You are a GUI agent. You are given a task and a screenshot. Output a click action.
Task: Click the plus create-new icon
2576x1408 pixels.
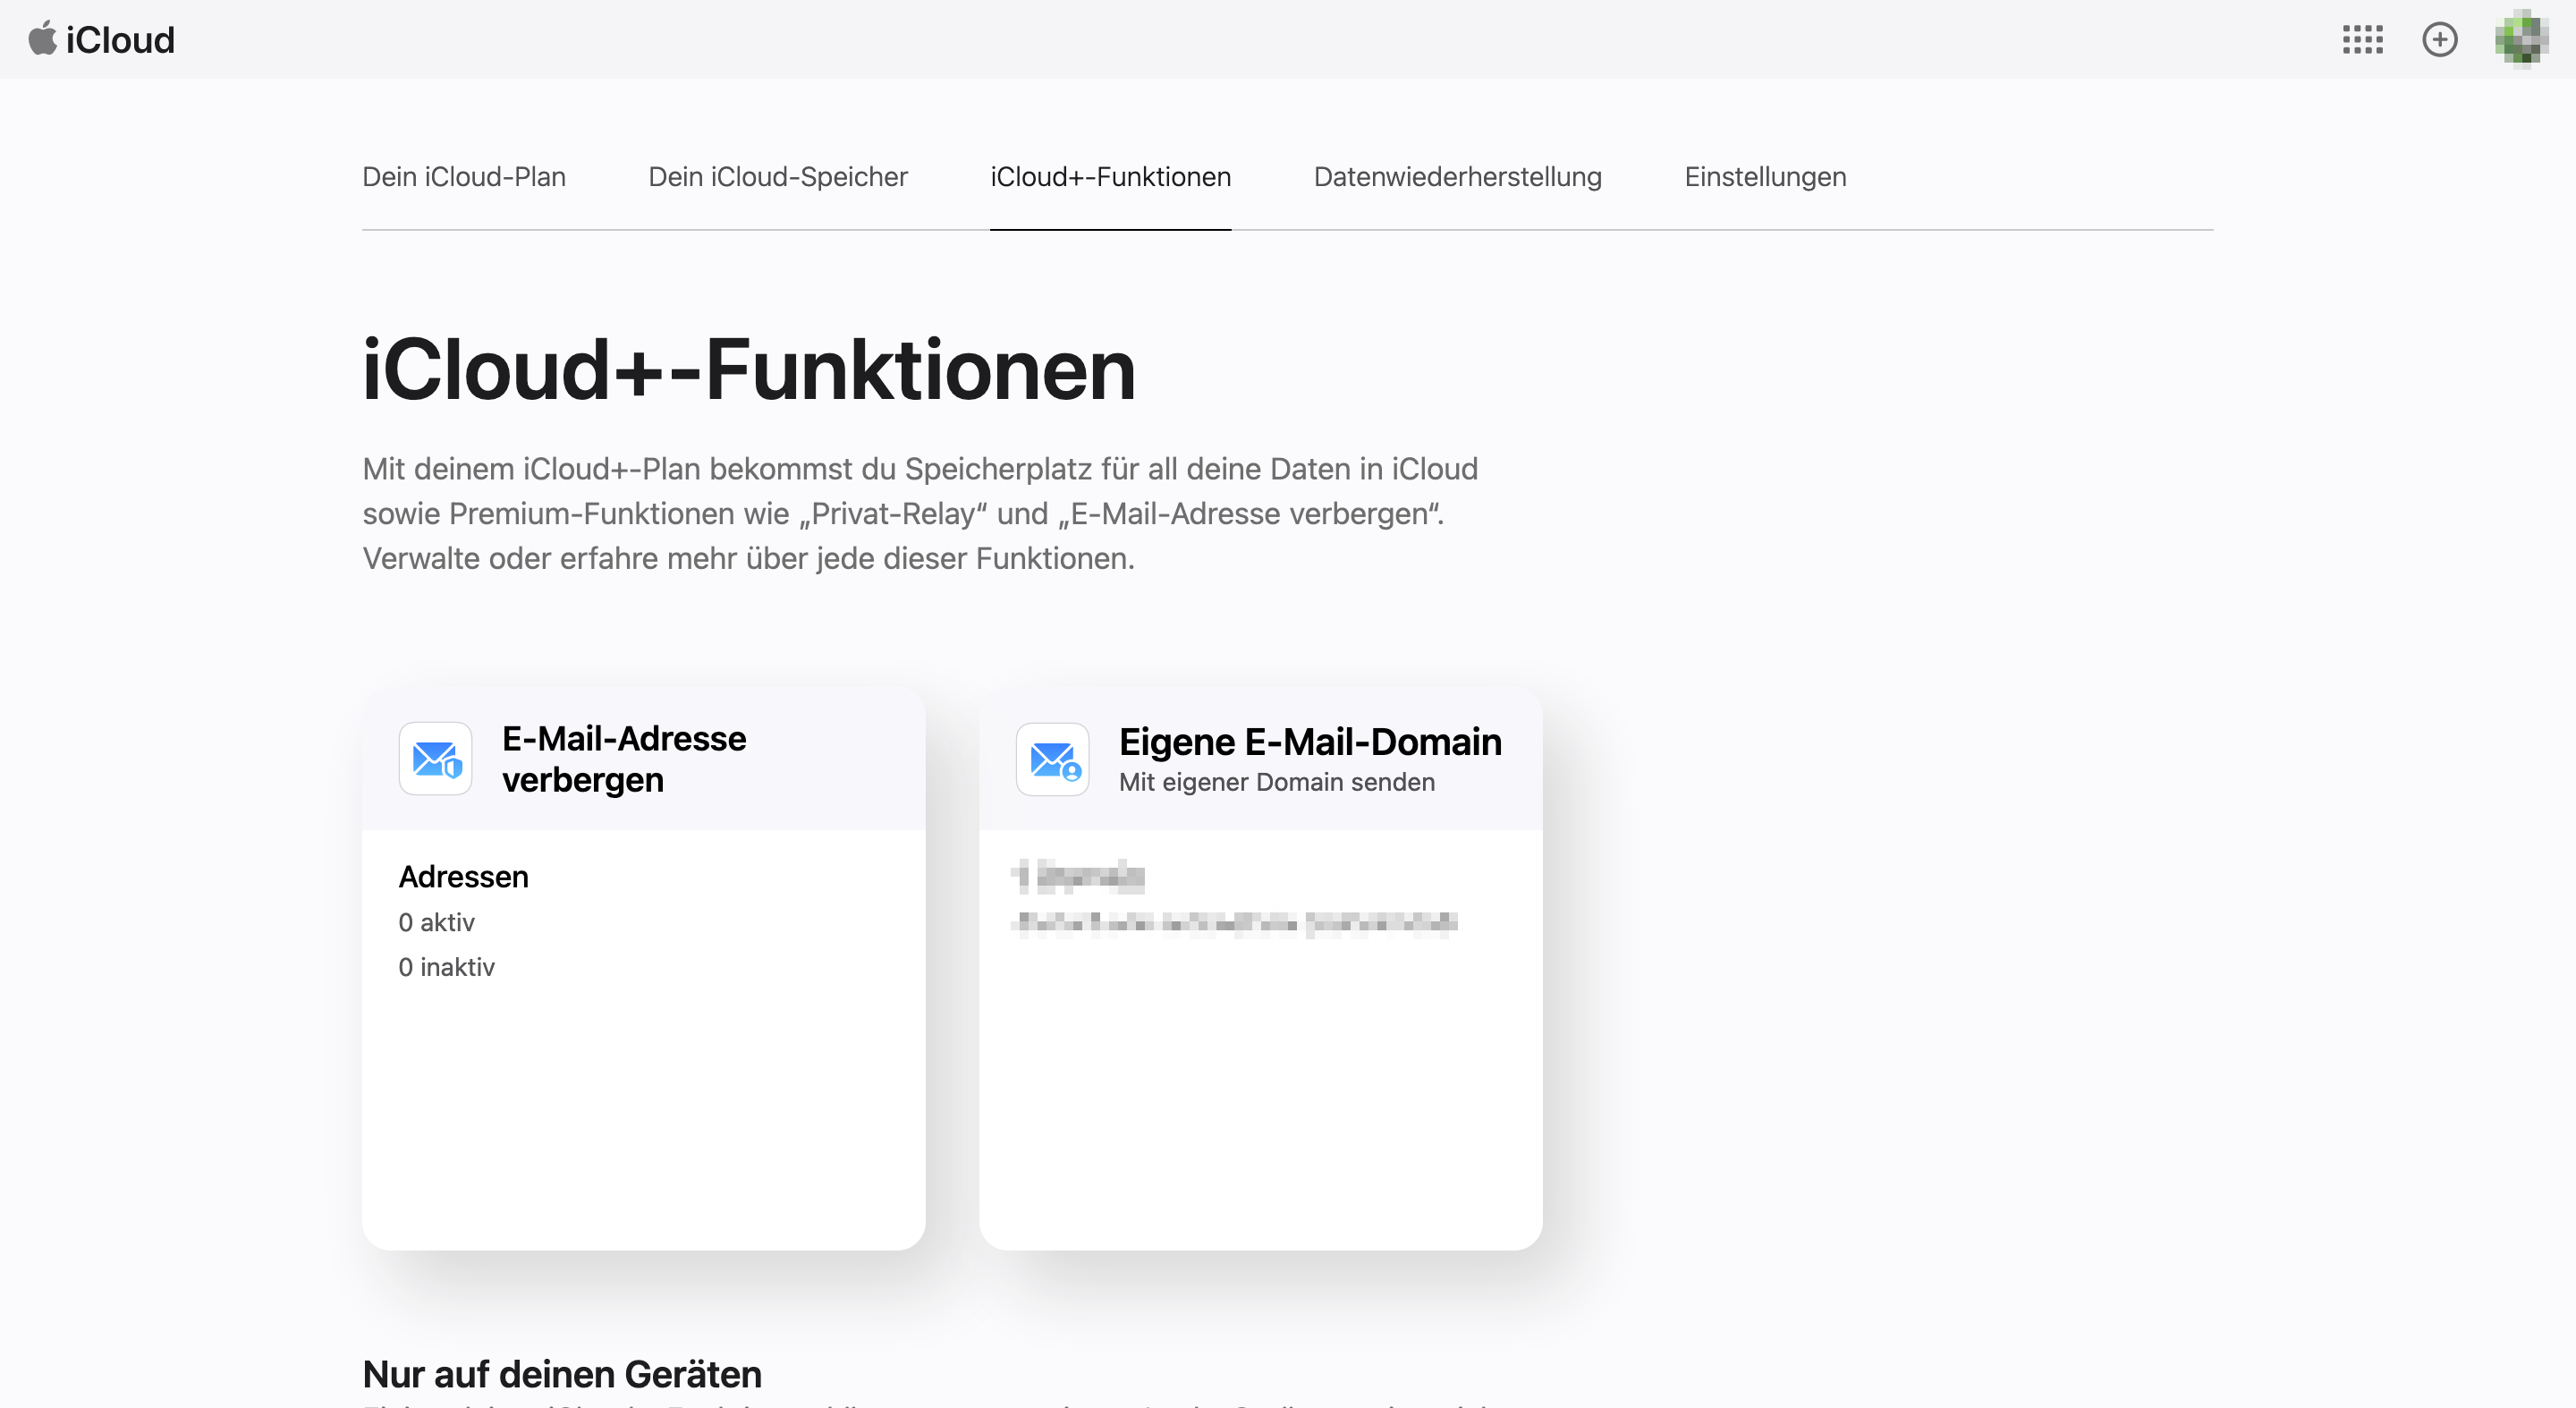(2440, 40)
